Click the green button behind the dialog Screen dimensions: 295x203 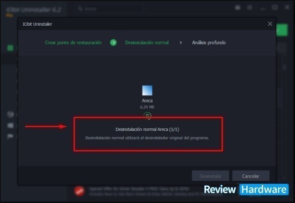click(x=282, y=30)
